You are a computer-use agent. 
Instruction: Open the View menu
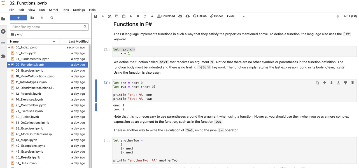32,10
